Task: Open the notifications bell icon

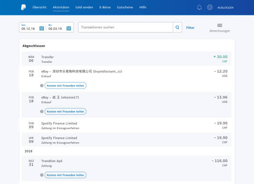Action: coord(199,7)
